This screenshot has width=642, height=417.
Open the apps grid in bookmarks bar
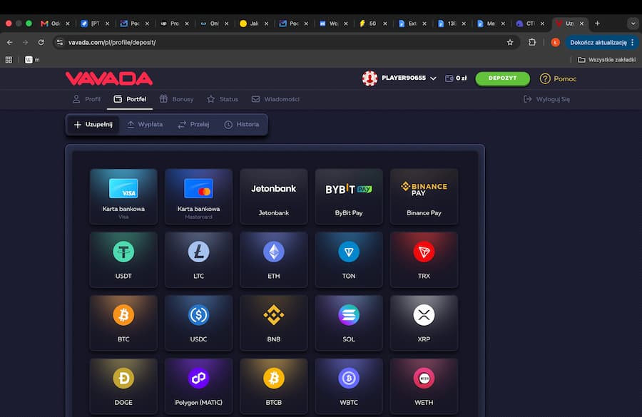click(9, 60)
